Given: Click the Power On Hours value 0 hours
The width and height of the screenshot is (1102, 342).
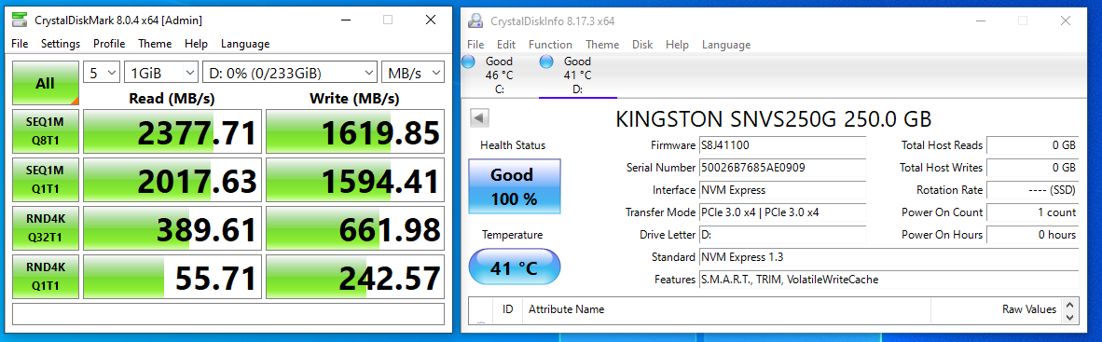Looking at the screenshot, I should (x=1032, y=235).
